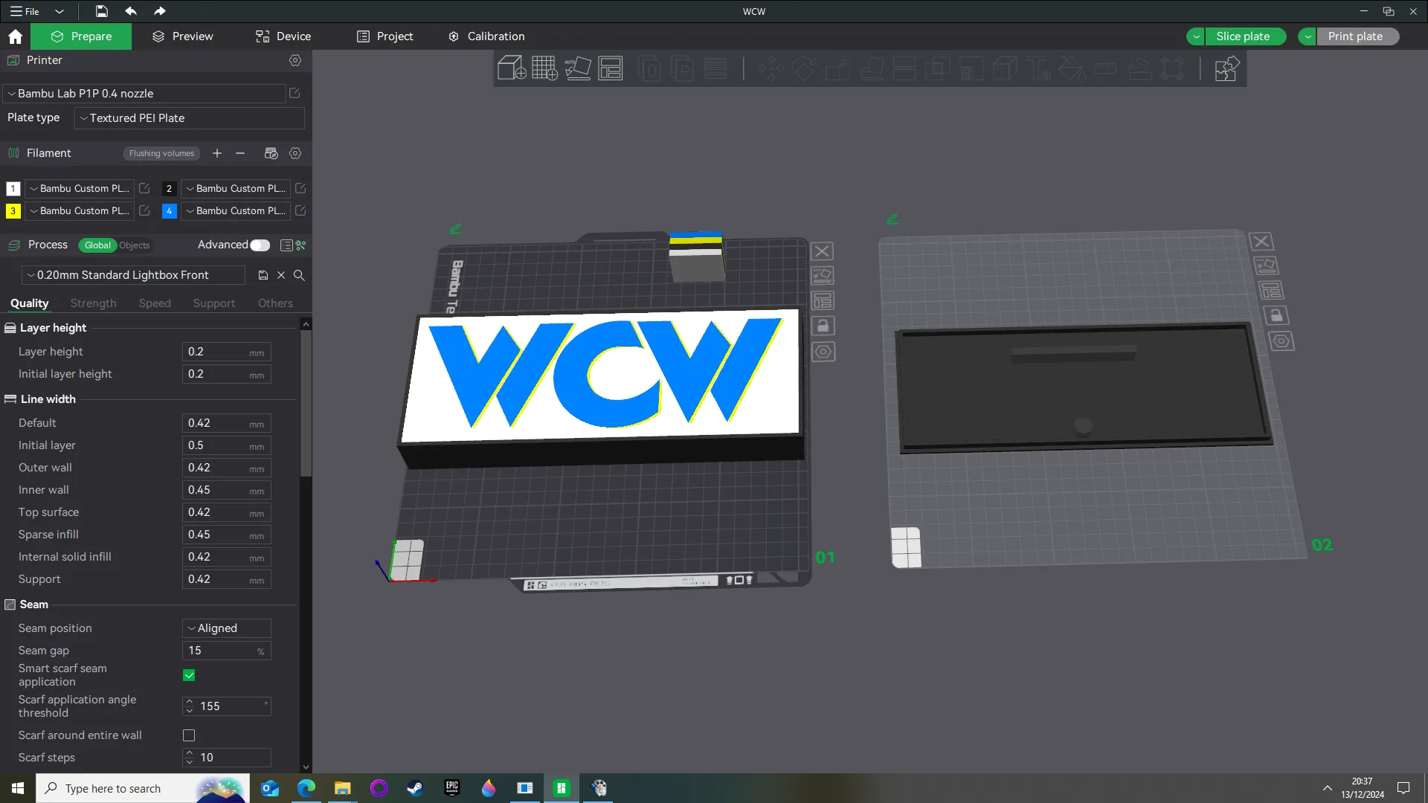The height and width of the screenshot is (803, 1428).
Task: Click the Flushing volumes button
Action: tap(161, 153)
